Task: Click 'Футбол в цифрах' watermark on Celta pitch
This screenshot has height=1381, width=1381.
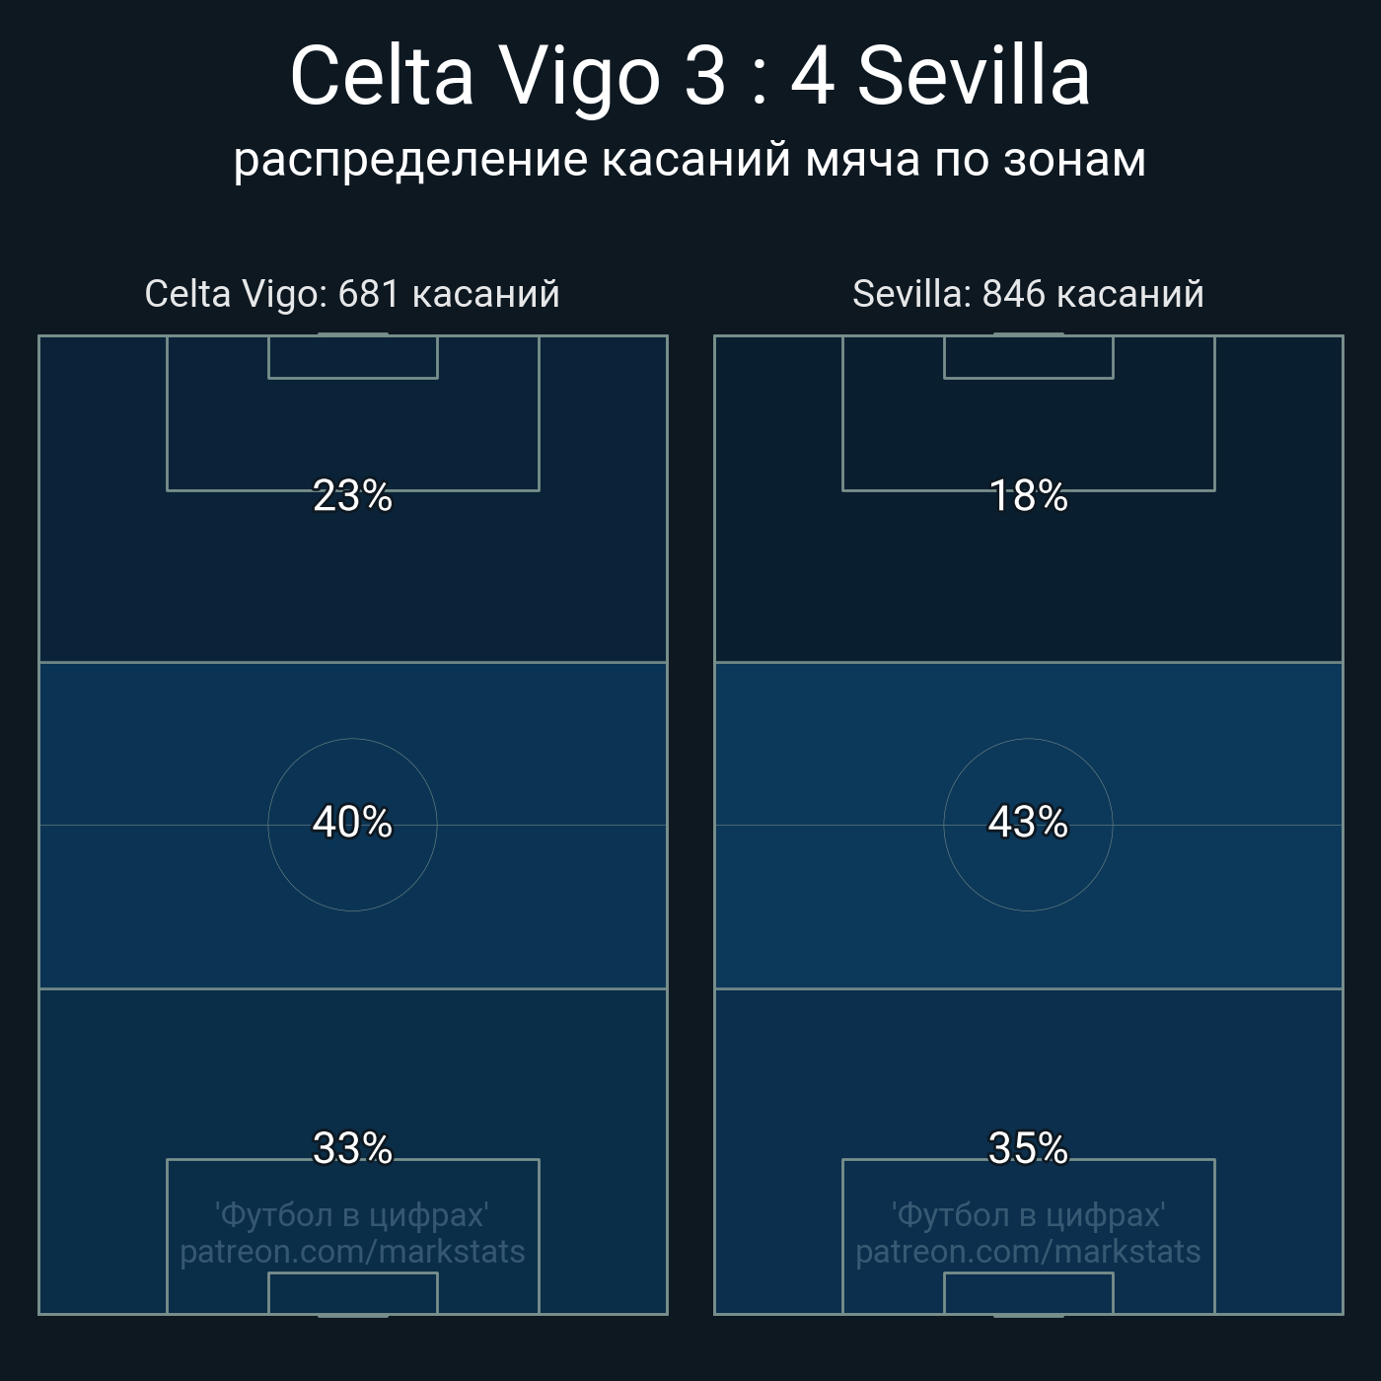Action: [352, 1214]
